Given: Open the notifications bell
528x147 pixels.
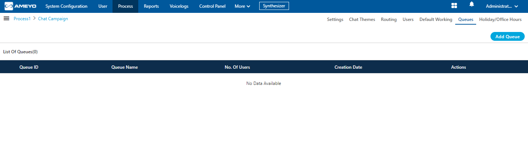Looking at the screenshot, I should pyautogui.click(x=472, y=4).
